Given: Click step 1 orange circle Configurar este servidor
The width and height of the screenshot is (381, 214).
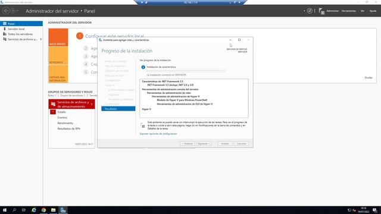Looking at the screenshot, I should coord(79,36).
